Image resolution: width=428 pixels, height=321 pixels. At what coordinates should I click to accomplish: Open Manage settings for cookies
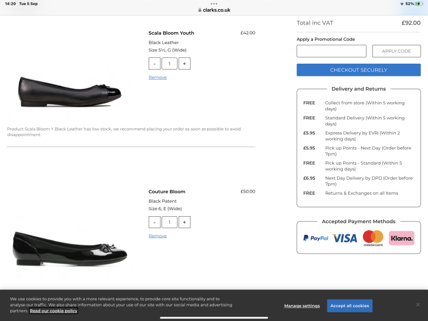pyautogui.click(x=302, y=305)
